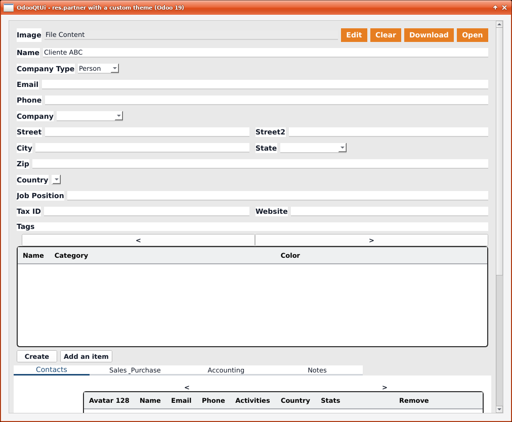Screen dimensions: 512x422
Task: Click the vertical scrollbar down arrow
Action: (x=499, y=409)
